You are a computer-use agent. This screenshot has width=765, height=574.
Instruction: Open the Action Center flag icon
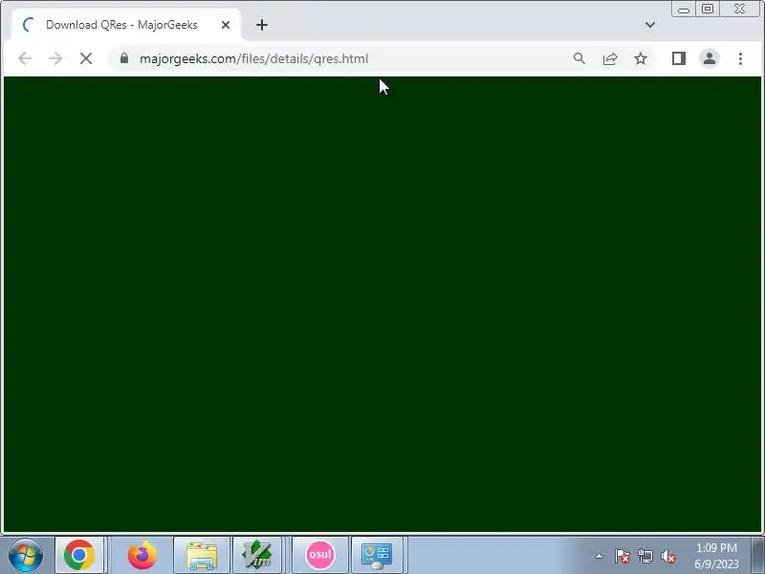[x=623, y=556]
